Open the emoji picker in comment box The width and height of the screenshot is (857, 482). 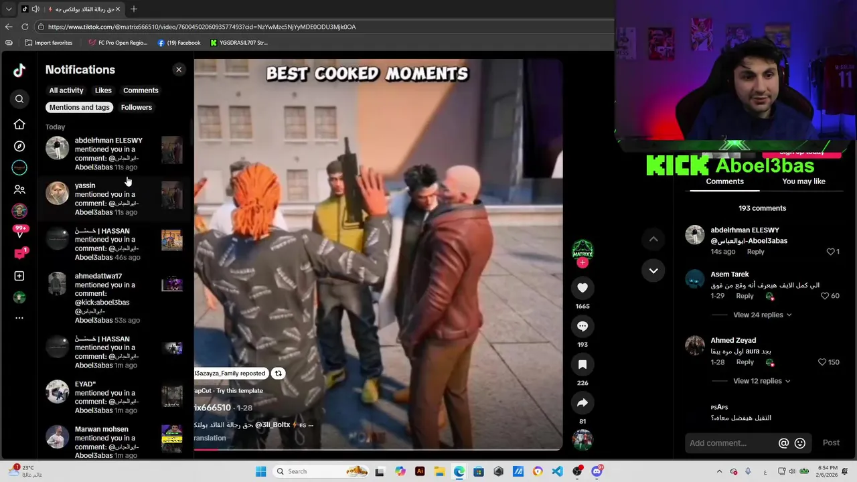(799, 443)
